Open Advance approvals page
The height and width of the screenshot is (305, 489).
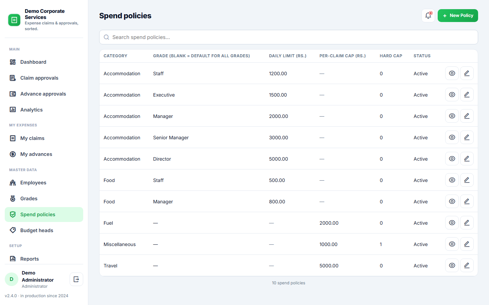tap(44, 94)
